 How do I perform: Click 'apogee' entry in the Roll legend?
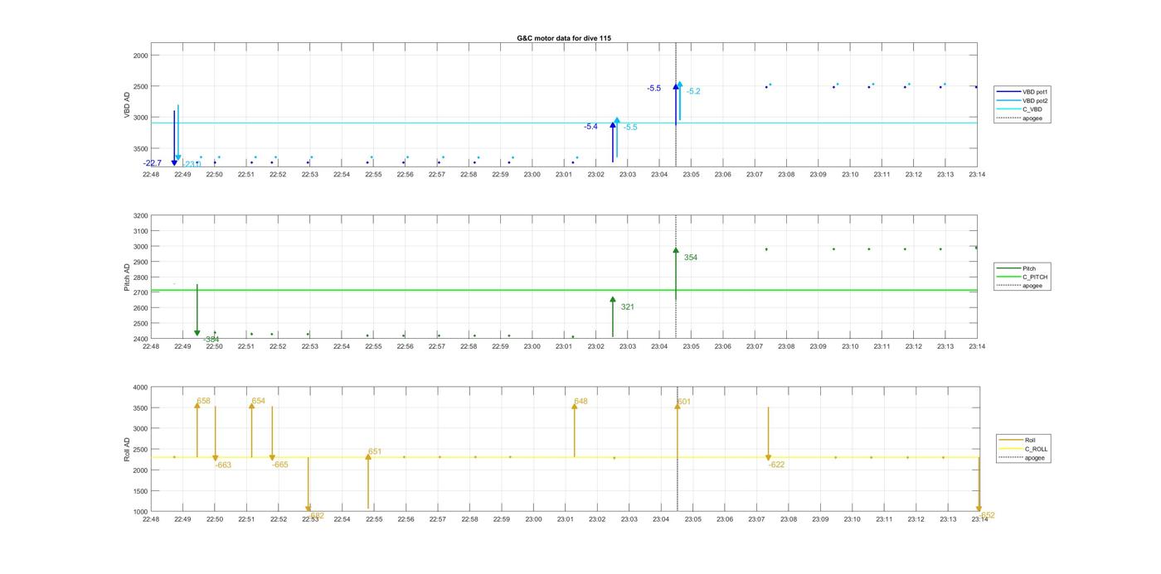(x=1022, y=457)
